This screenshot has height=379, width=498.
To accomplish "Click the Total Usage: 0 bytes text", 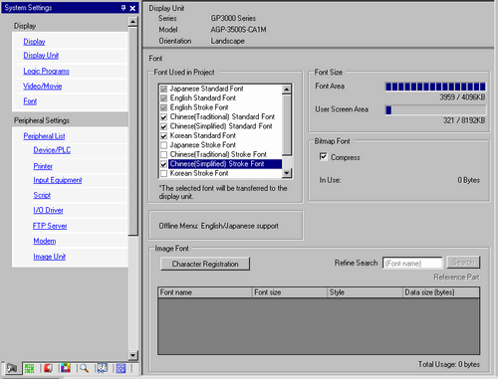I will point(449,364).
